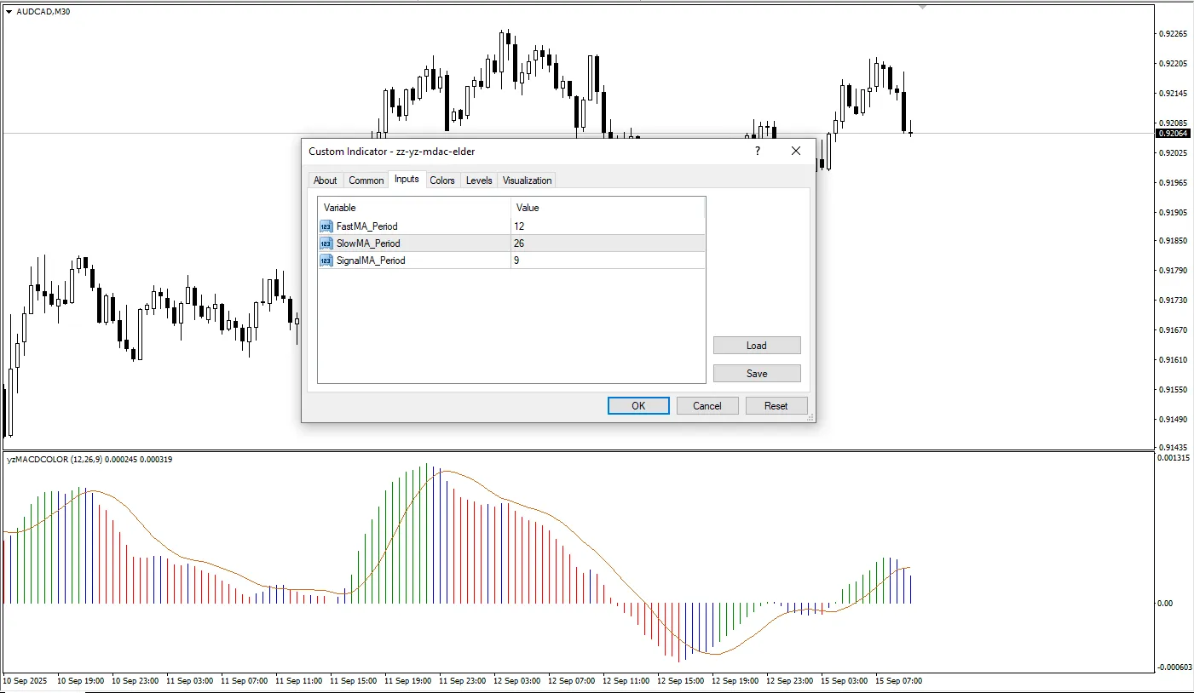Confirm settings with the OK button
1194x693 pixels.
(638, 406)
